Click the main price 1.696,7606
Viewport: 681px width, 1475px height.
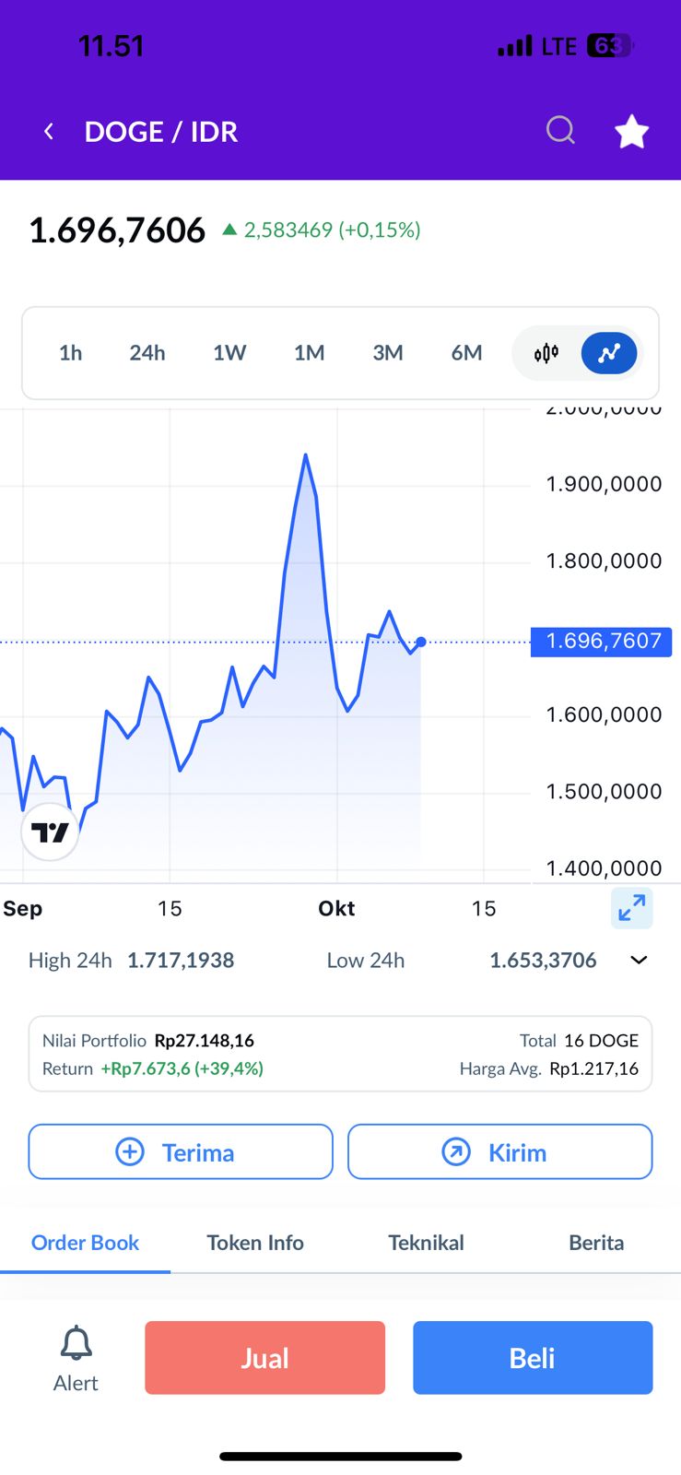pyautogui.click(x=117, y=230)
